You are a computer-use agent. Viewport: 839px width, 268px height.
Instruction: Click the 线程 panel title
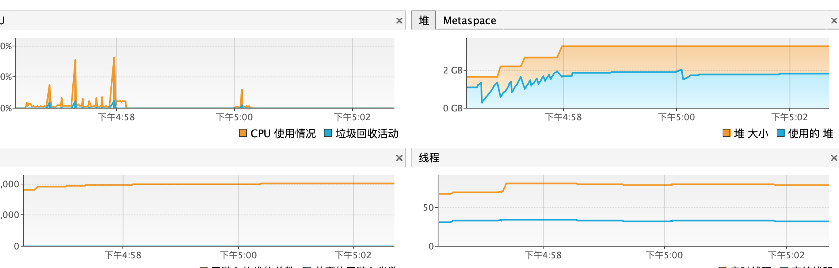[429, 158]
